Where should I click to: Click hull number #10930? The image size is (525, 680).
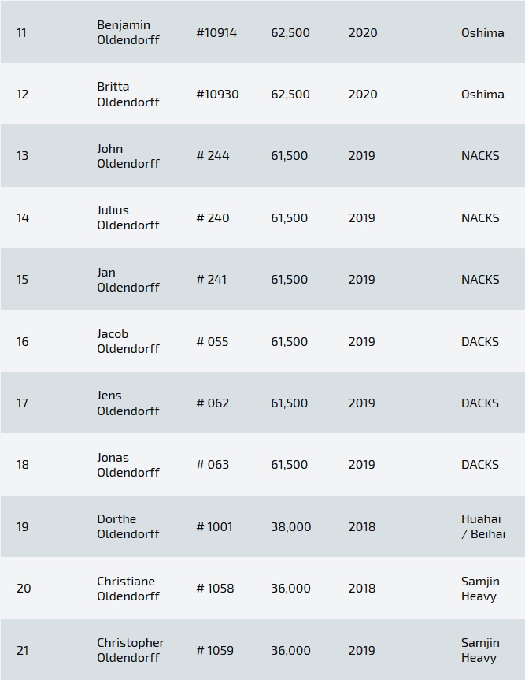click(217, 95)
